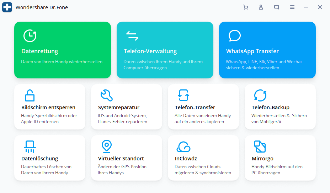Screen dimensions: 330x193
Task: Click the Datenrettung clock icon
Action: [30, 36]
